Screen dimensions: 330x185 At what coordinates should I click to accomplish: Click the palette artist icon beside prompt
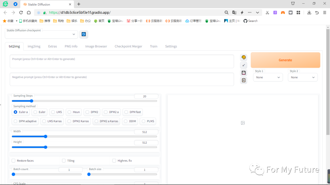point(244,57)
